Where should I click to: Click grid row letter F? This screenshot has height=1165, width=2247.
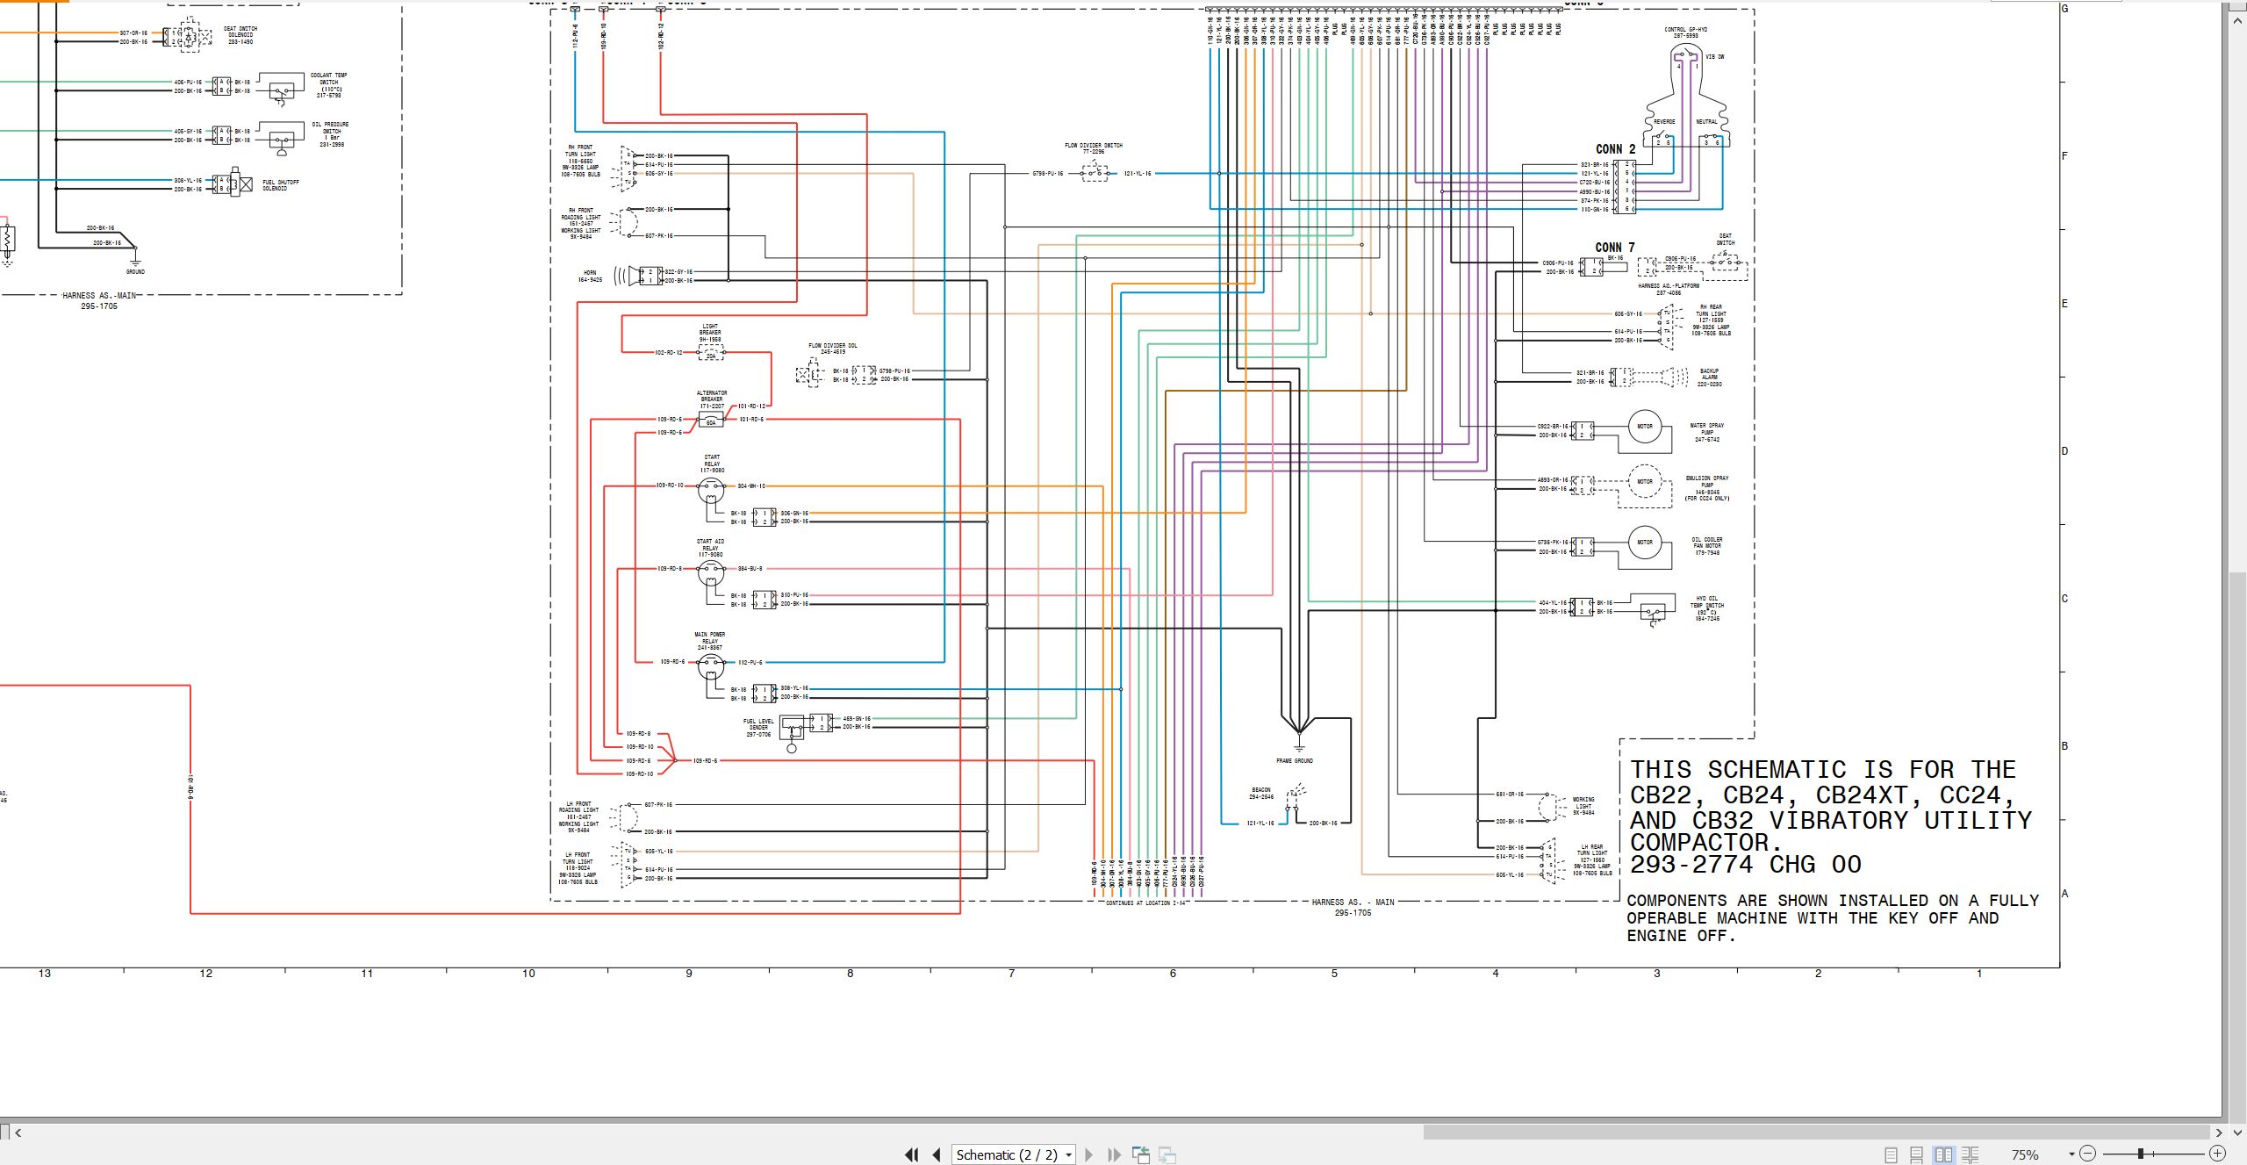tap(2065, 156)
